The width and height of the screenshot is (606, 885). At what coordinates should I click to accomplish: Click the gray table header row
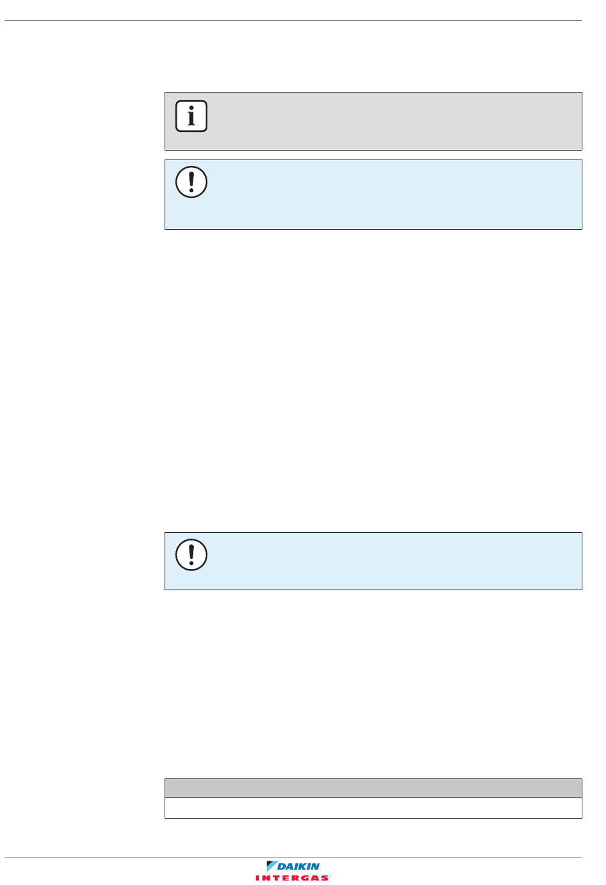[x=373, y=788]
